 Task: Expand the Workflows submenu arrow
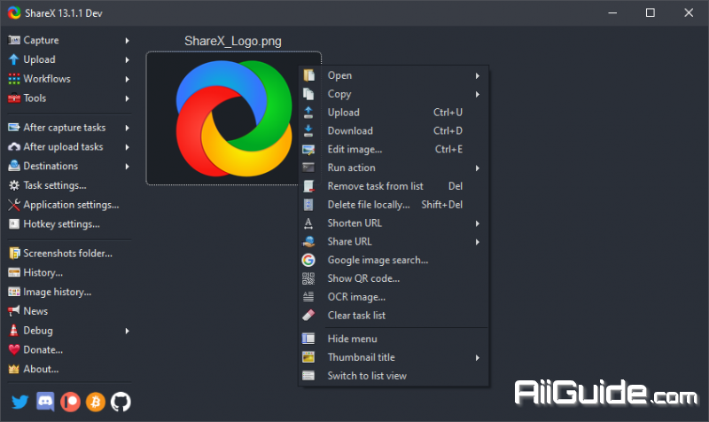tap(127, 79)
